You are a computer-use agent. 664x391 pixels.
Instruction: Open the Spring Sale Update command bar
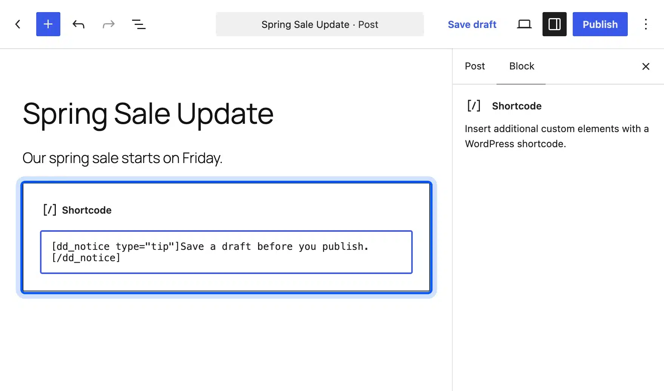pos(320,24)
